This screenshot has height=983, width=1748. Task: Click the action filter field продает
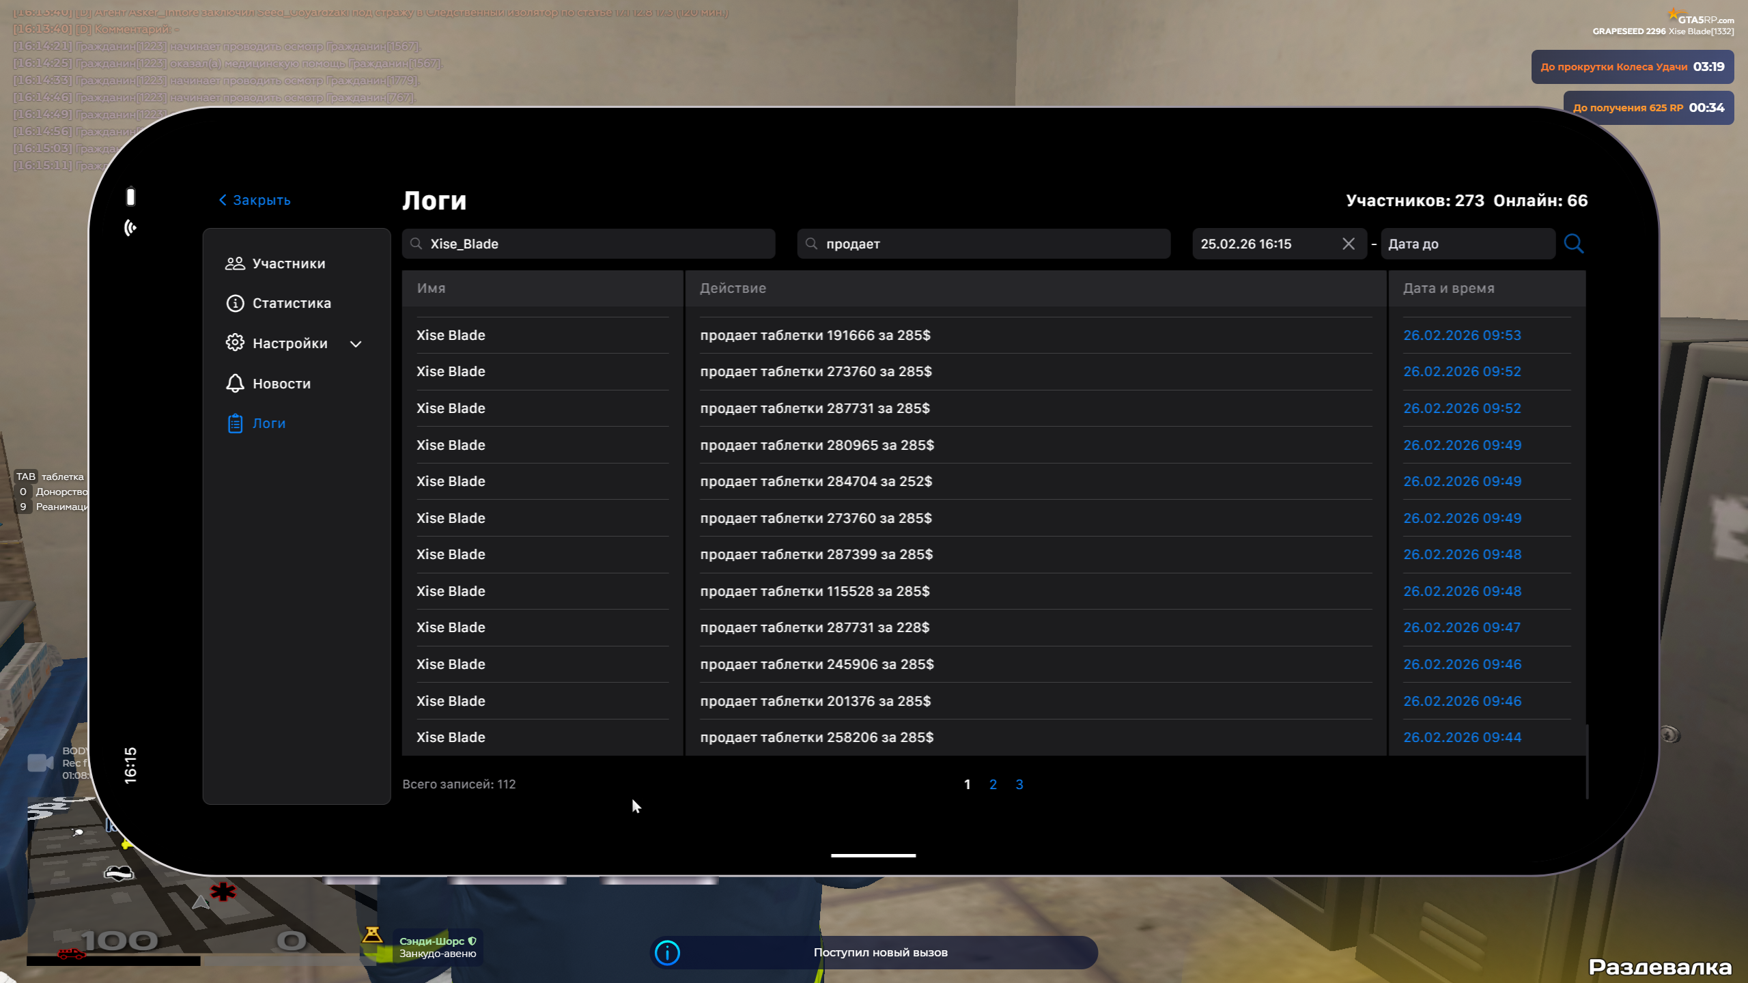(983, 244)
